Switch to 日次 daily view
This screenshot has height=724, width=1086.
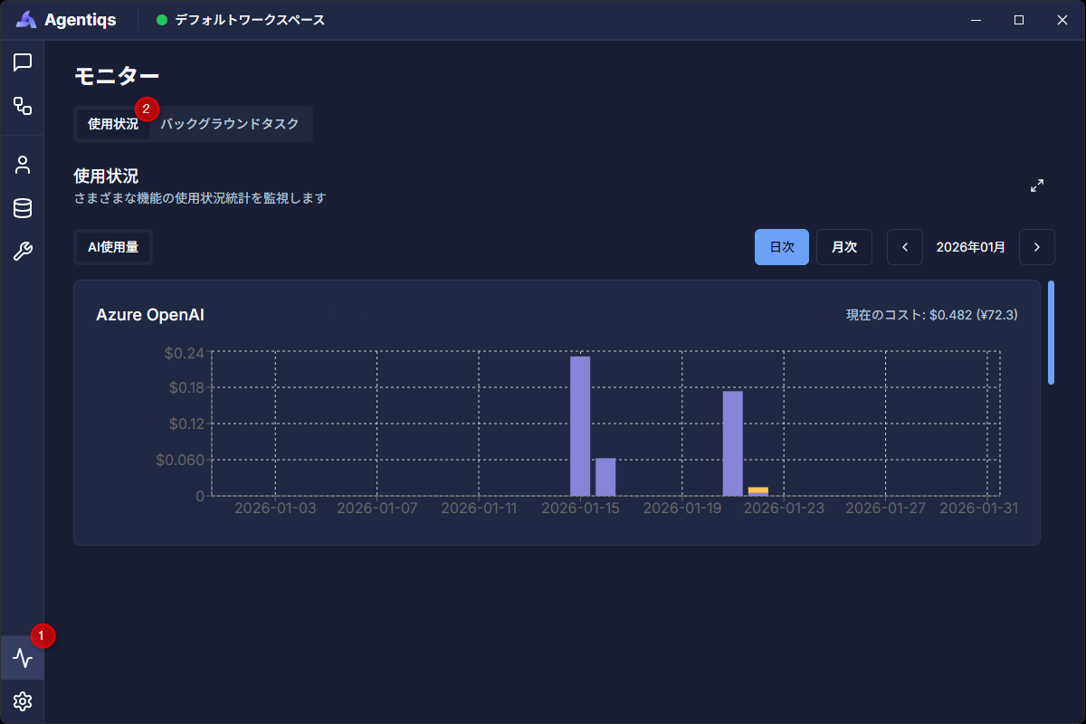coord(782,247)
